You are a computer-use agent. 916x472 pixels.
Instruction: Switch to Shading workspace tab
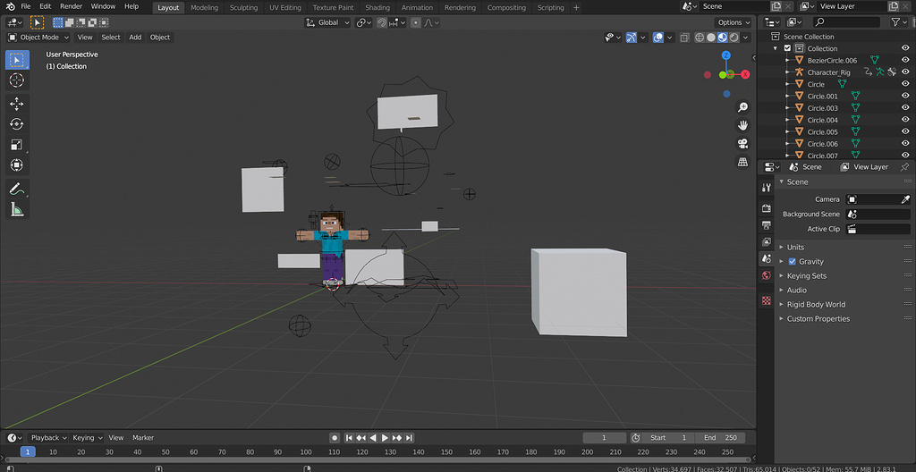(x=377, y=7)
